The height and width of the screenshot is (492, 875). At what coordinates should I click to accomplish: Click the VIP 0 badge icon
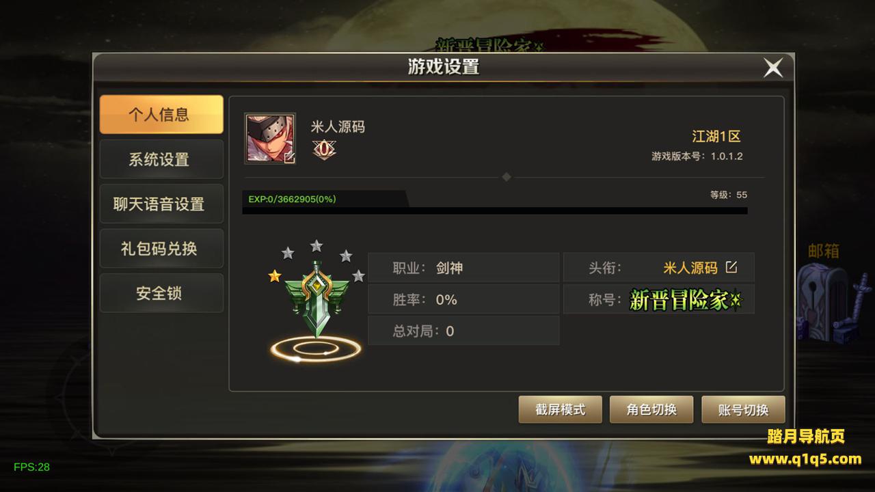pyautogui.click(x=324, y=149)
